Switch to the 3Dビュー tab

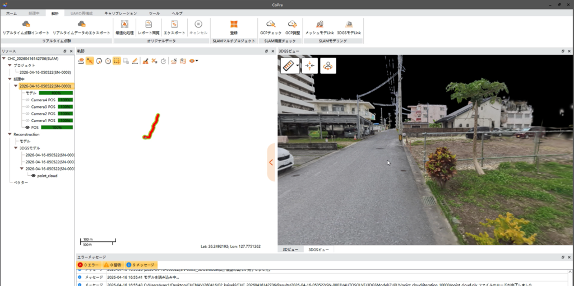pyautogui.click(x=291, y=250)
